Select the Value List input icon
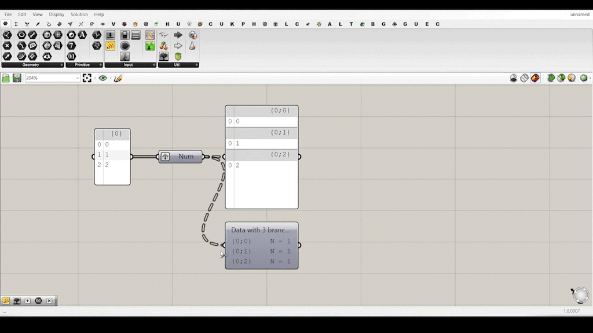This screenshot has width=593, height=333. click(x=136, y=35)
